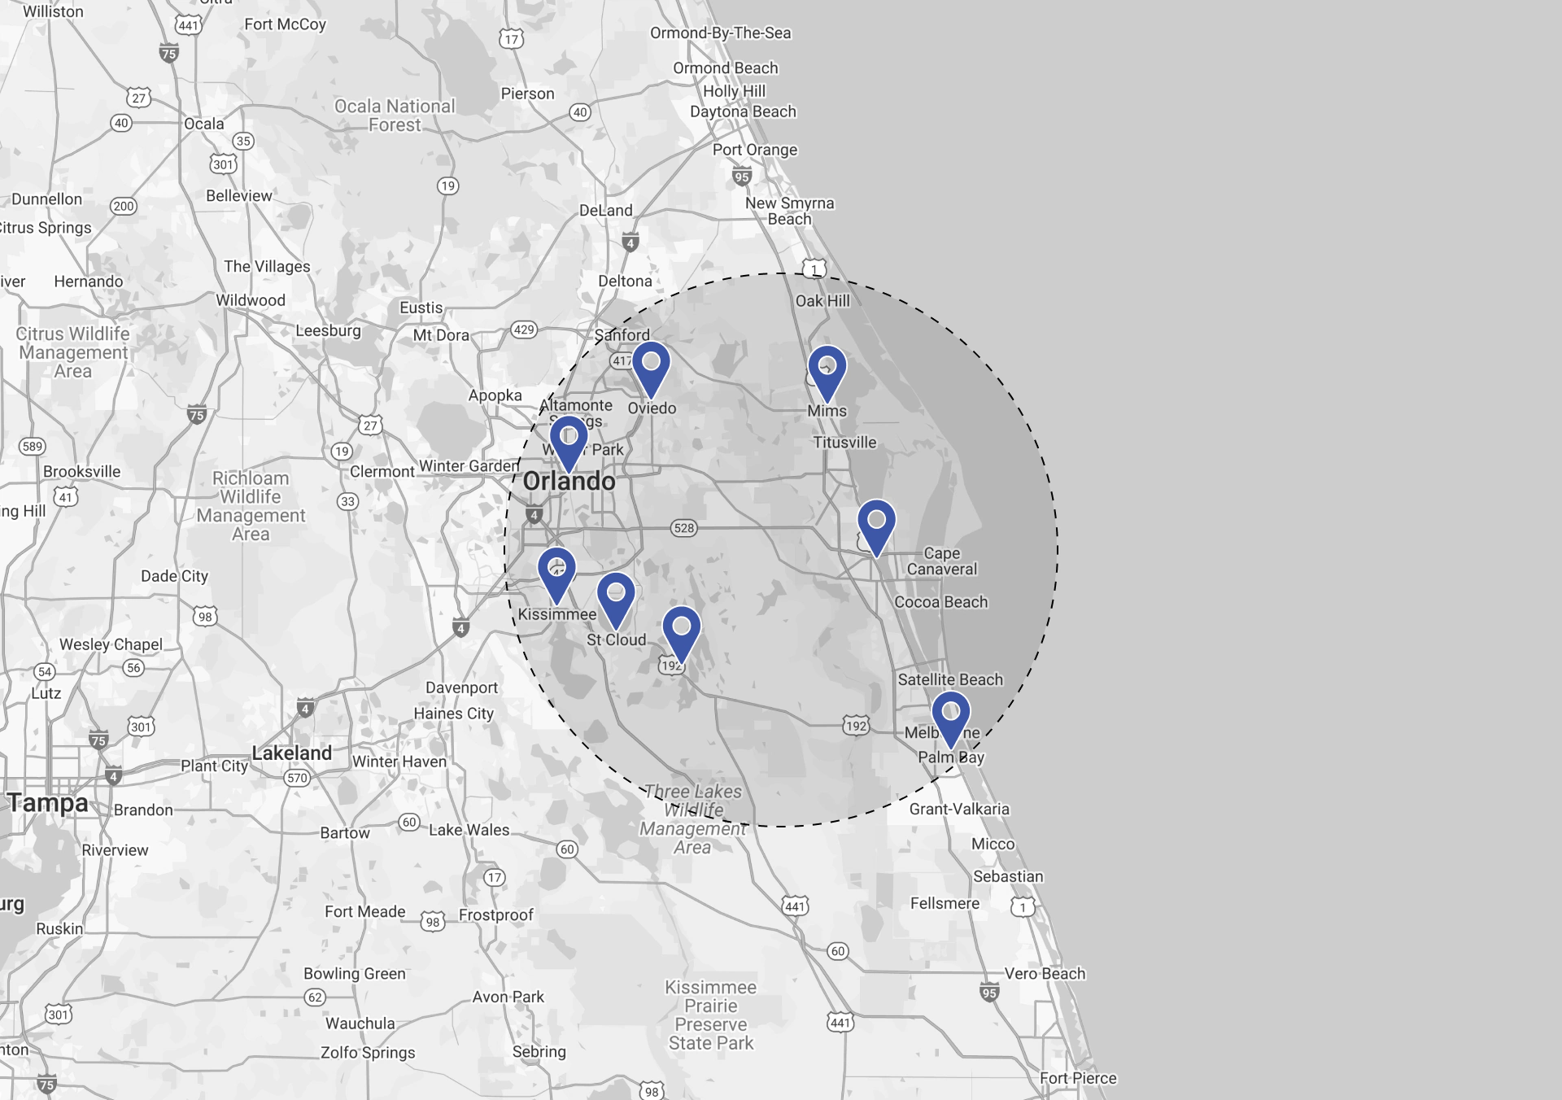Click the Vero Beach label

click(x=1045, y=974)
